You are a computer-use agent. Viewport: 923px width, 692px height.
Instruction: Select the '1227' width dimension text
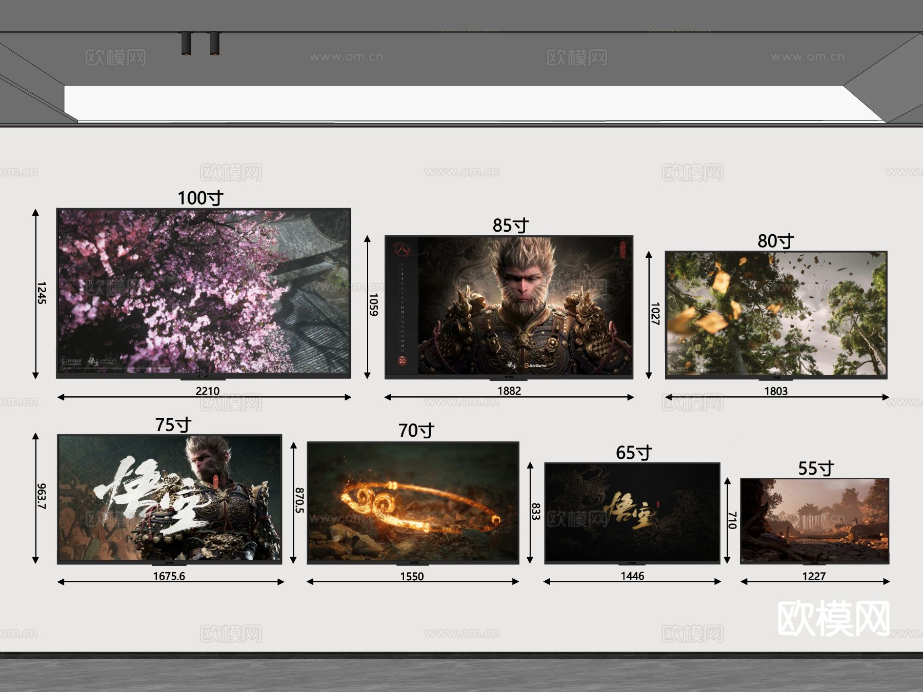pyautogui.click(x=814, y=577)
